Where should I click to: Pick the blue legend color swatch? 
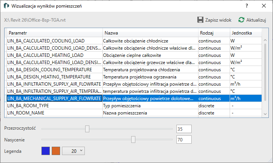point(46,151)
